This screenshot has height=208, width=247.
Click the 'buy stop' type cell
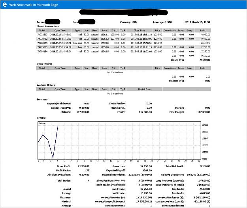coord(77,43)
